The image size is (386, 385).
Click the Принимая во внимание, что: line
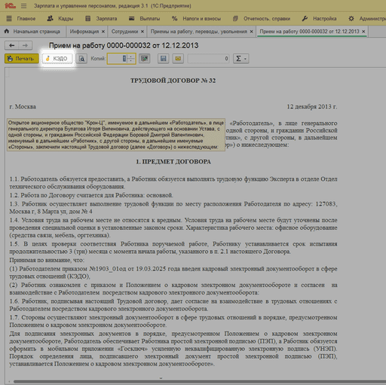47,260
